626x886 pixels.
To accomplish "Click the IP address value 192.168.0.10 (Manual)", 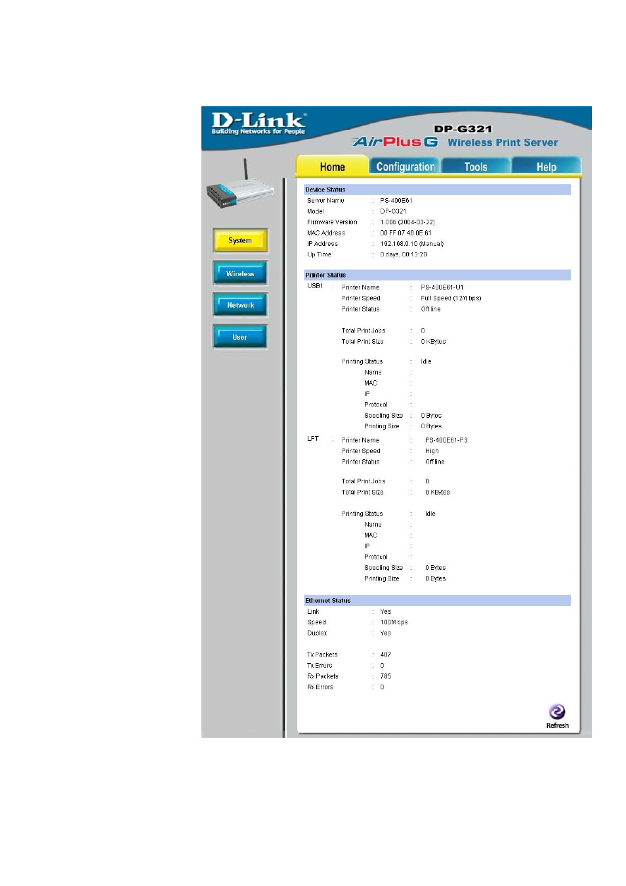I will point(412,244).
